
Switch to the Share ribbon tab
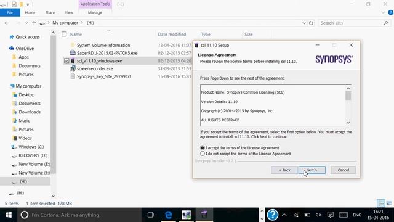50,12
